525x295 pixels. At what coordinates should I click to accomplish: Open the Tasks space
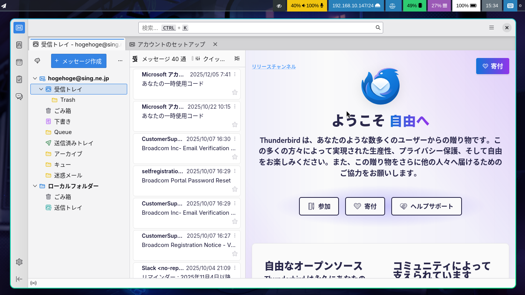point(19,79)
